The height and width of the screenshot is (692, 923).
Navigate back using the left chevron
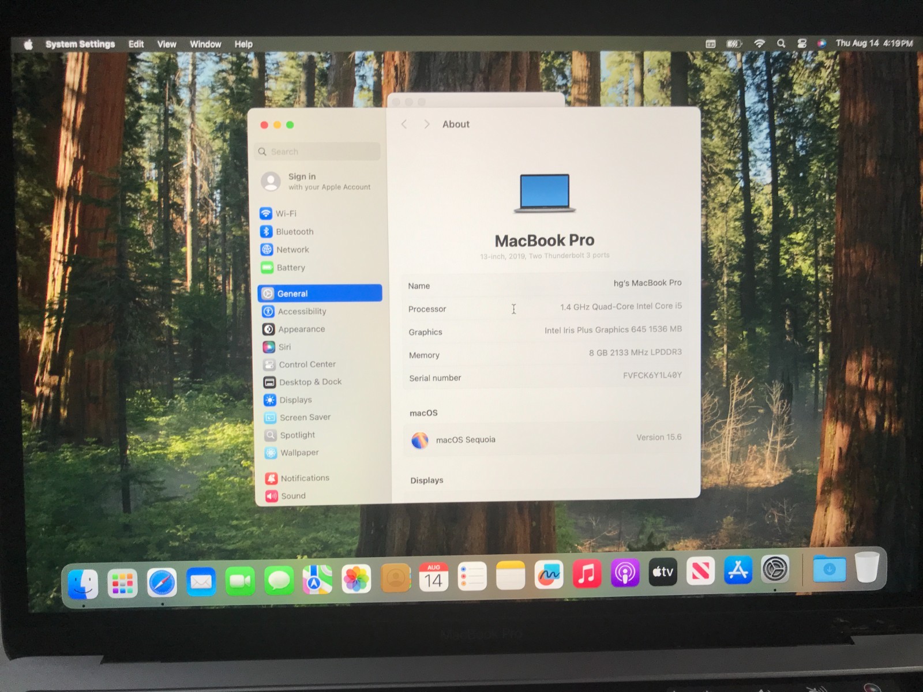[404, 124]
